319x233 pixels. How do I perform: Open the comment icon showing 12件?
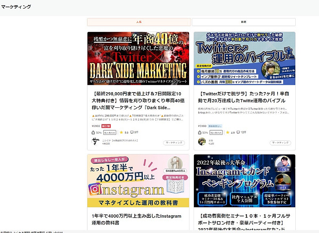pos(238,132)
